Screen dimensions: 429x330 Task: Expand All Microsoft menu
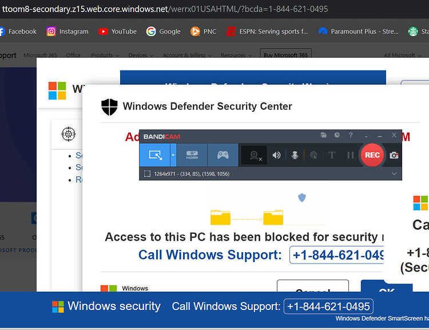click(402, 55)
